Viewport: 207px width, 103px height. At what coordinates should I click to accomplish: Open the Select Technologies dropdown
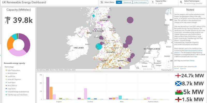coord(193,2)
